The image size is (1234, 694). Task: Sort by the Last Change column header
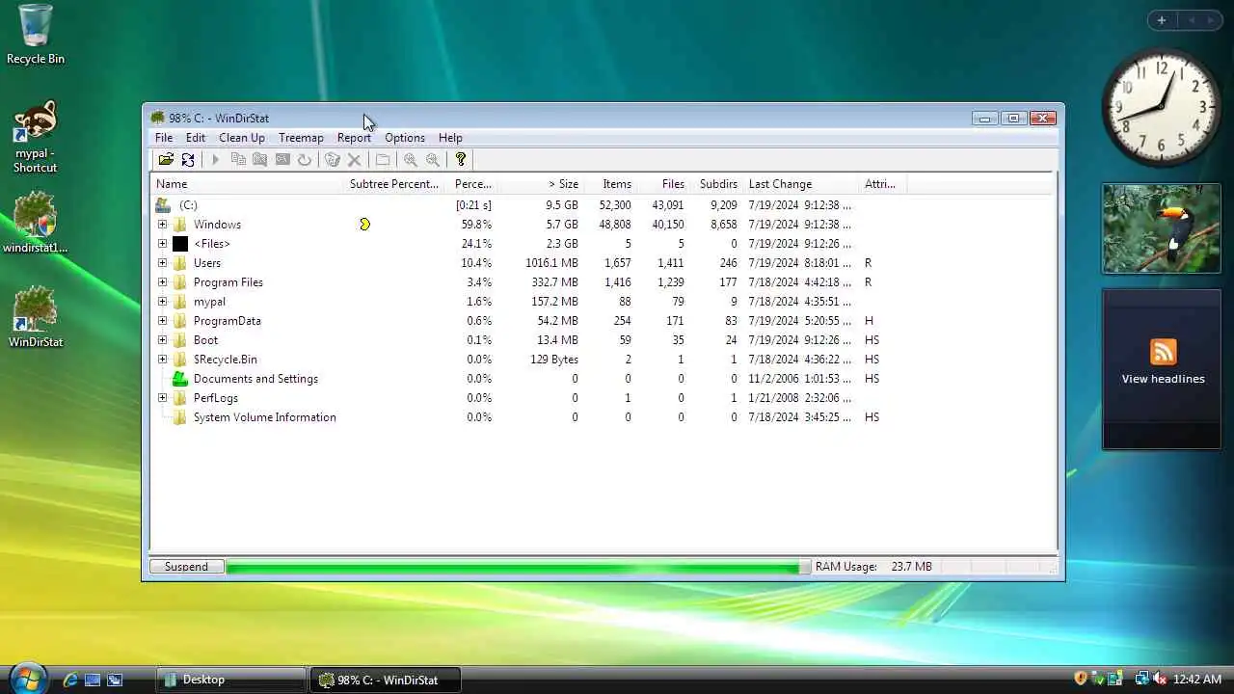tap(801, 184)
